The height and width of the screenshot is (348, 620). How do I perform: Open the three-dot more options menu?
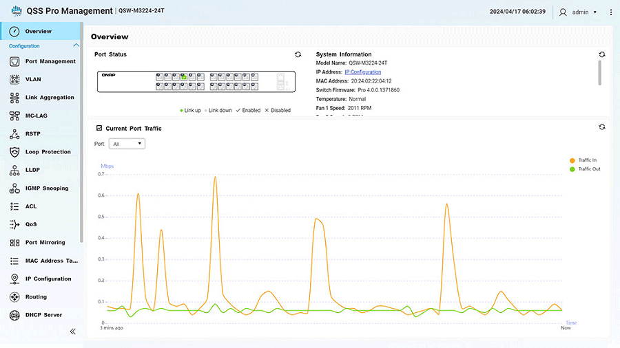pyautogui.click(x=610, y=12)
